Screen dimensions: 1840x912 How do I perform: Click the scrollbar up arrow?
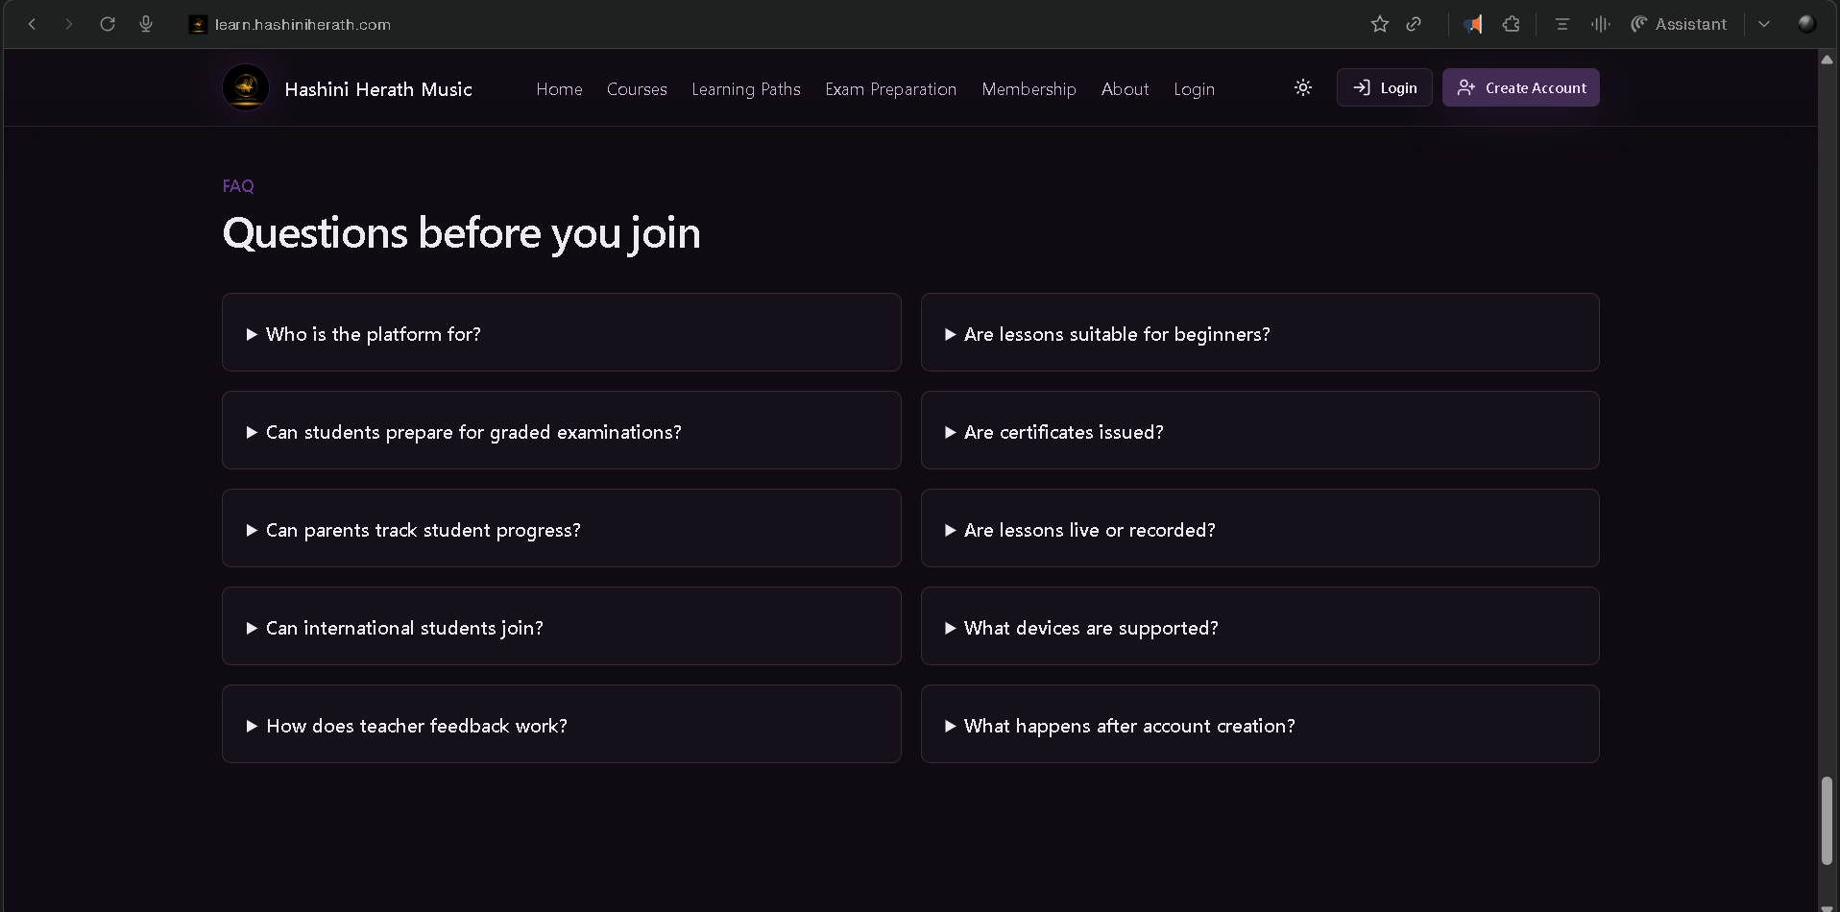[1827, 59]
